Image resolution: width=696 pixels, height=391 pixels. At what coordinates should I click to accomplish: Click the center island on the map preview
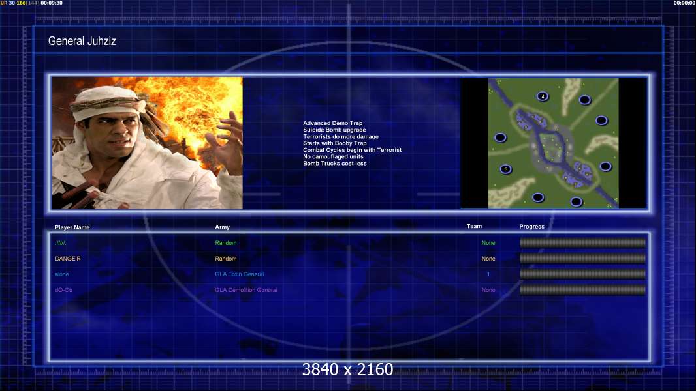click(552, 147)
